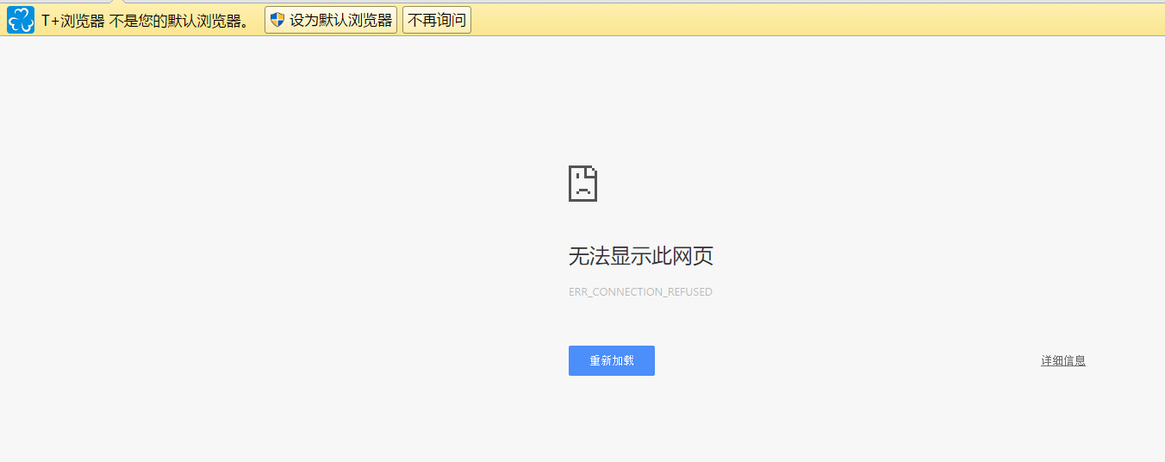Select the ERR_CONNECTION_REFUSED error code text
Viewport: 1165px width, 462px height.
640,292
